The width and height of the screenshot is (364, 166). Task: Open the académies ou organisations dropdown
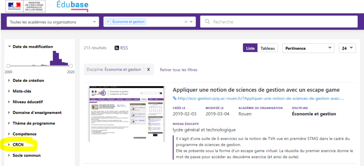coord(53,22)
